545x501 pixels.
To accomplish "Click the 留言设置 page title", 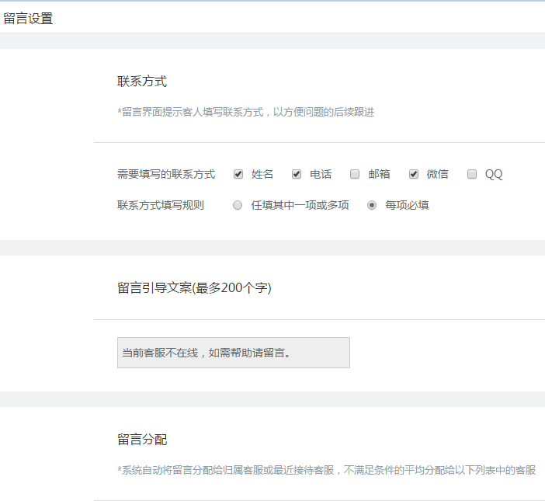I will tap(28, 19).
